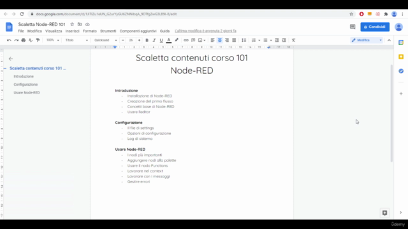408x229 pixels.
Task: Open the Guida menu
Action: tap(164, 31)
